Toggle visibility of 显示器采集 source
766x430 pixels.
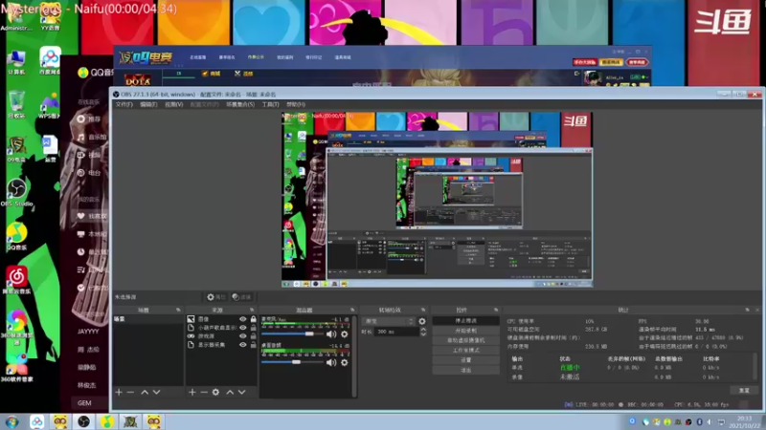pyautogui.click(x=243, y=345)
